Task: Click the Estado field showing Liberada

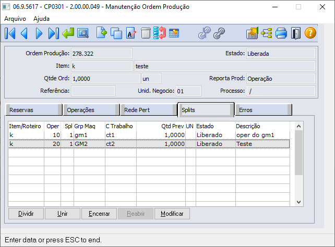Action: (x=281, y=54)
